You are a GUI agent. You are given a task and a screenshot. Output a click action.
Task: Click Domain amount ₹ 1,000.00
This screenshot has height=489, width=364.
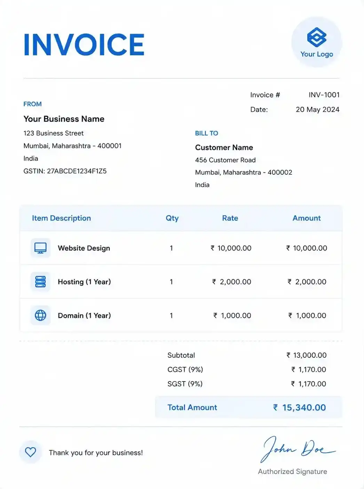[307, 316]
